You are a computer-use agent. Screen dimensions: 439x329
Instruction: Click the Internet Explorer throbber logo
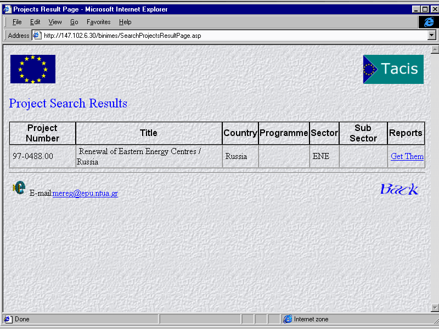click(x=428, y=22)
